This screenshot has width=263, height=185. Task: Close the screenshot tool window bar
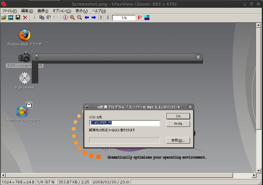[198, 57]
